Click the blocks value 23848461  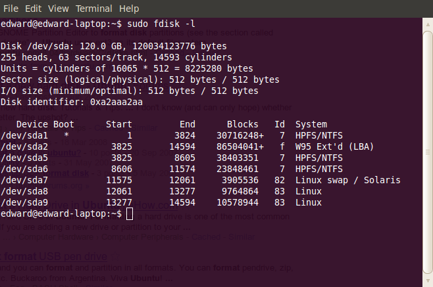(238, 169)
